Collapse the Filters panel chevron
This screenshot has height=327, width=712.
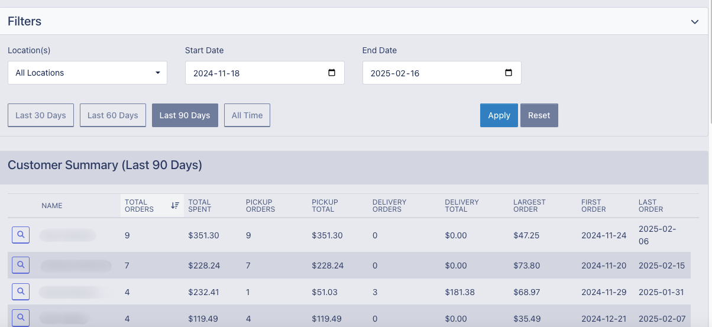point(695,22)
